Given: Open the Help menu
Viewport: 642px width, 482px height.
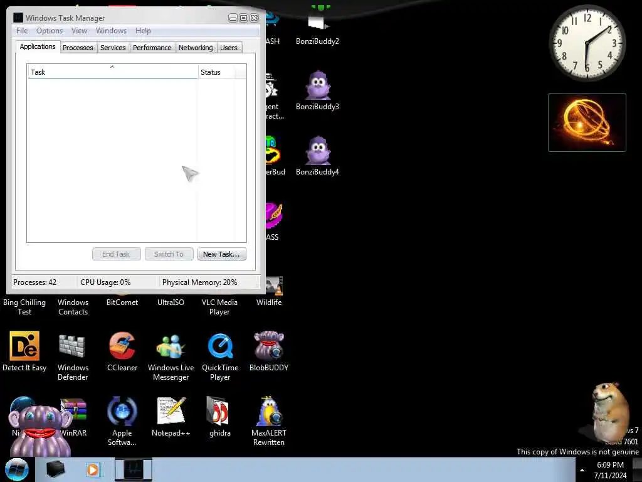Looking at the screenshot, I should pyautogui.click(x=143, y=31).
